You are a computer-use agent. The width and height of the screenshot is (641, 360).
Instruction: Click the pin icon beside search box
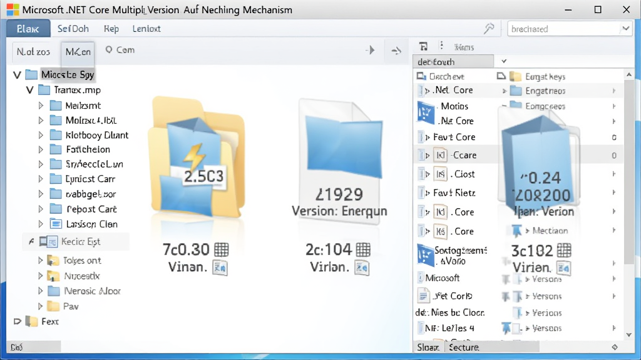(489, 29)
